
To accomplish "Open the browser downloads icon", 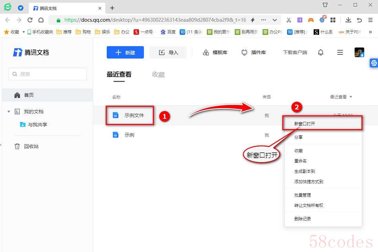I will coord(348,20).
